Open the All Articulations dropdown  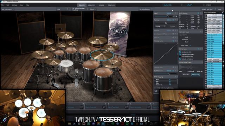pyautogui.click(x=146, y=9)
